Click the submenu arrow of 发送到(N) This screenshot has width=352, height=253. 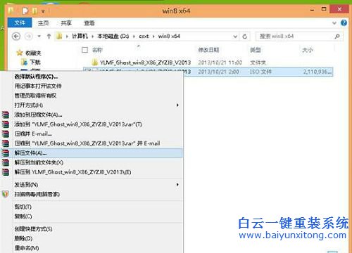pos(177,185)
